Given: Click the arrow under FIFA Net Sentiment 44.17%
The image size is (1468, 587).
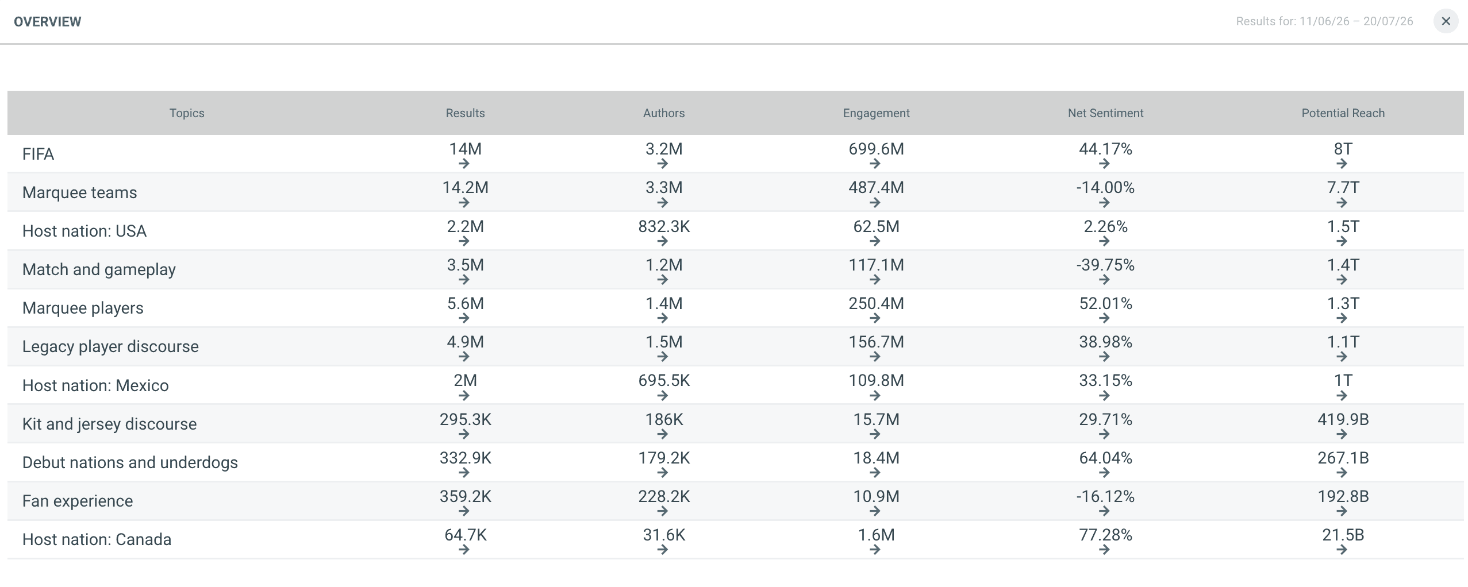Looking at the screenshot, I should pos(1104,164).
